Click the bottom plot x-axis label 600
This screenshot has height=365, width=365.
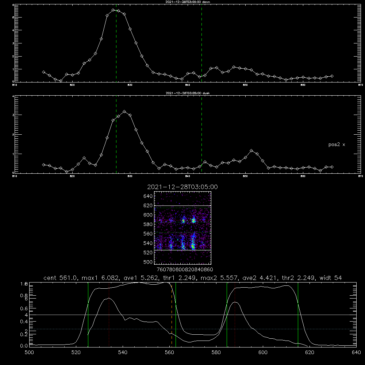click(263, 353)
